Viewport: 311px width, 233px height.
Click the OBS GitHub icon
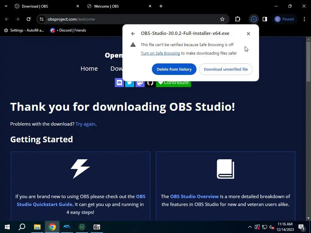(150, 84)
